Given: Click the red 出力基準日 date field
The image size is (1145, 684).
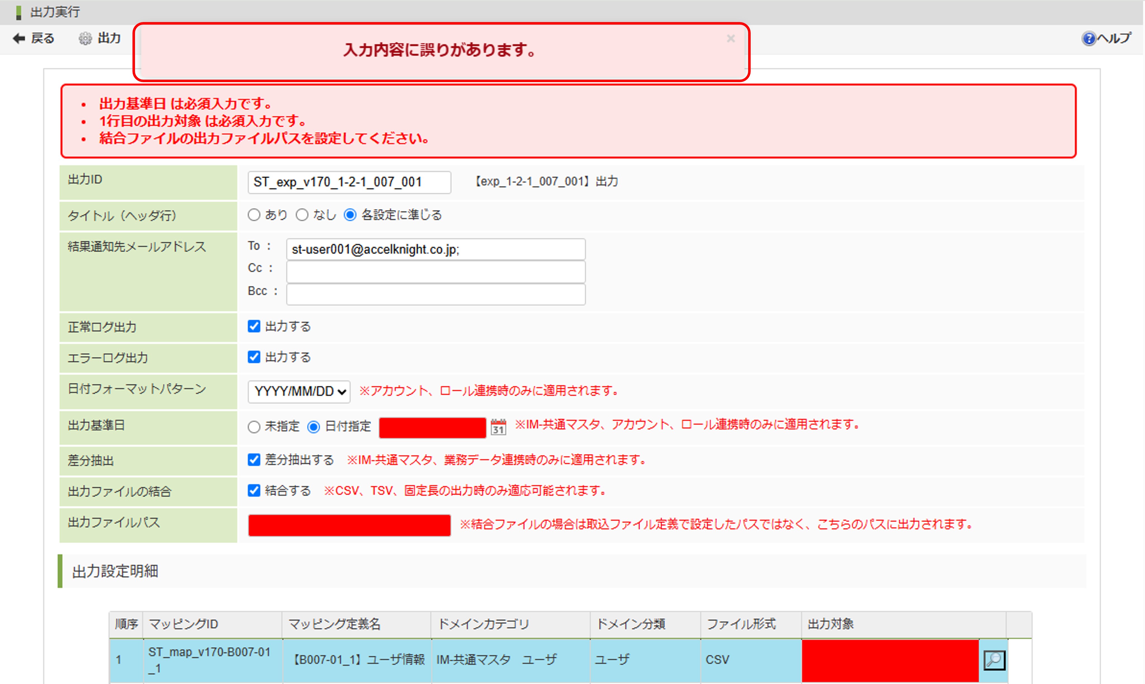Looking at the screenshot, I should [432, 427].
